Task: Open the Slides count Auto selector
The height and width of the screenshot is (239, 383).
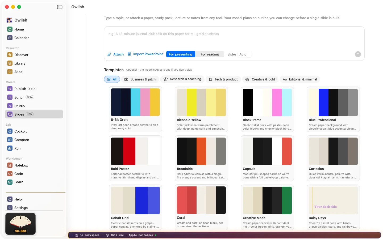Action: [244, 54]
